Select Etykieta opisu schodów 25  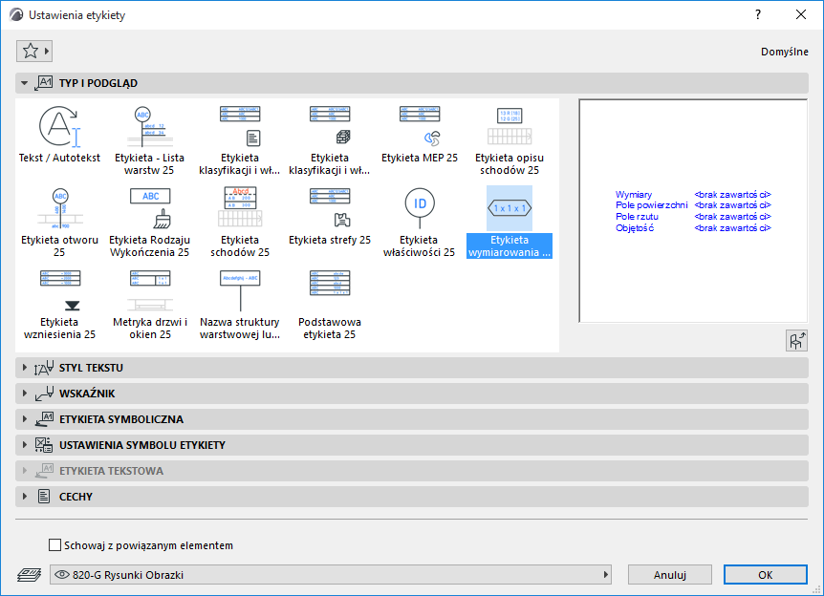click(x=510, y=139)
